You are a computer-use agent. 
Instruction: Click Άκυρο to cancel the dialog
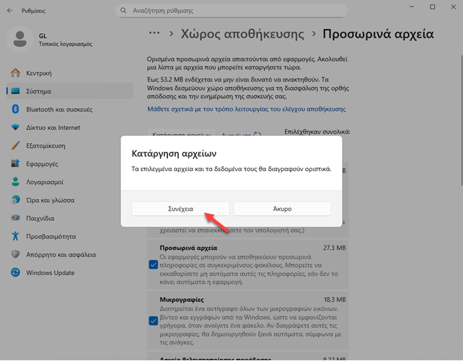[x=282, y=208]
